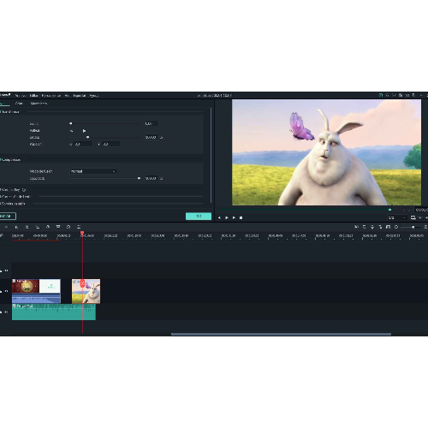Click the microphone voiceover icon above timeline
The image size is (428, 428).
pos(372,227)
